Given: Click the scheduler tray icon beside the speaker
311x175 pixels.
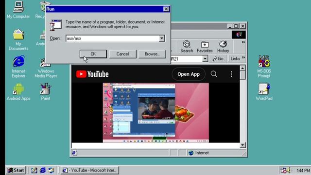Looking at the screenshot, I should coord(283,170).
